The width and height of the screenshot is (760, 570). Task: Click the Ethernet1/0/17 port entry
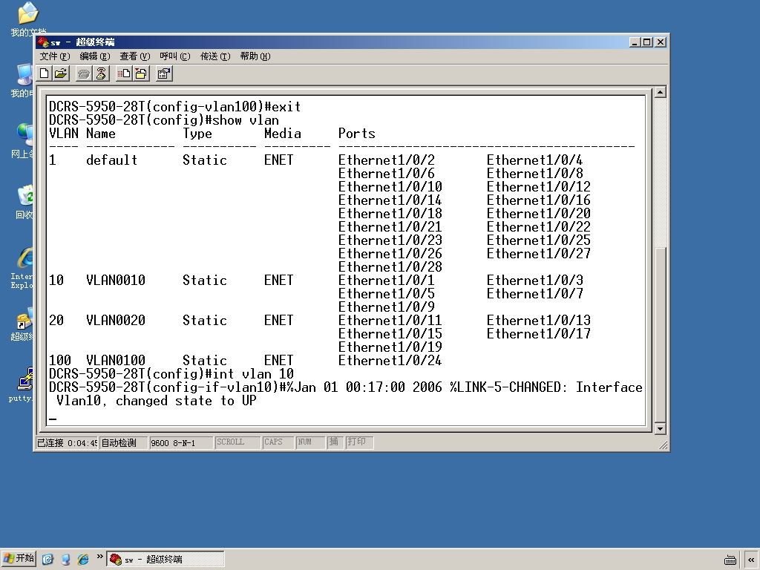pos(539,334)
